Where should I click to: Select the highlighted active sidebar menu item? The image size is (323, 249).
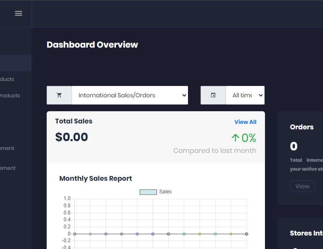pos(16,63)
